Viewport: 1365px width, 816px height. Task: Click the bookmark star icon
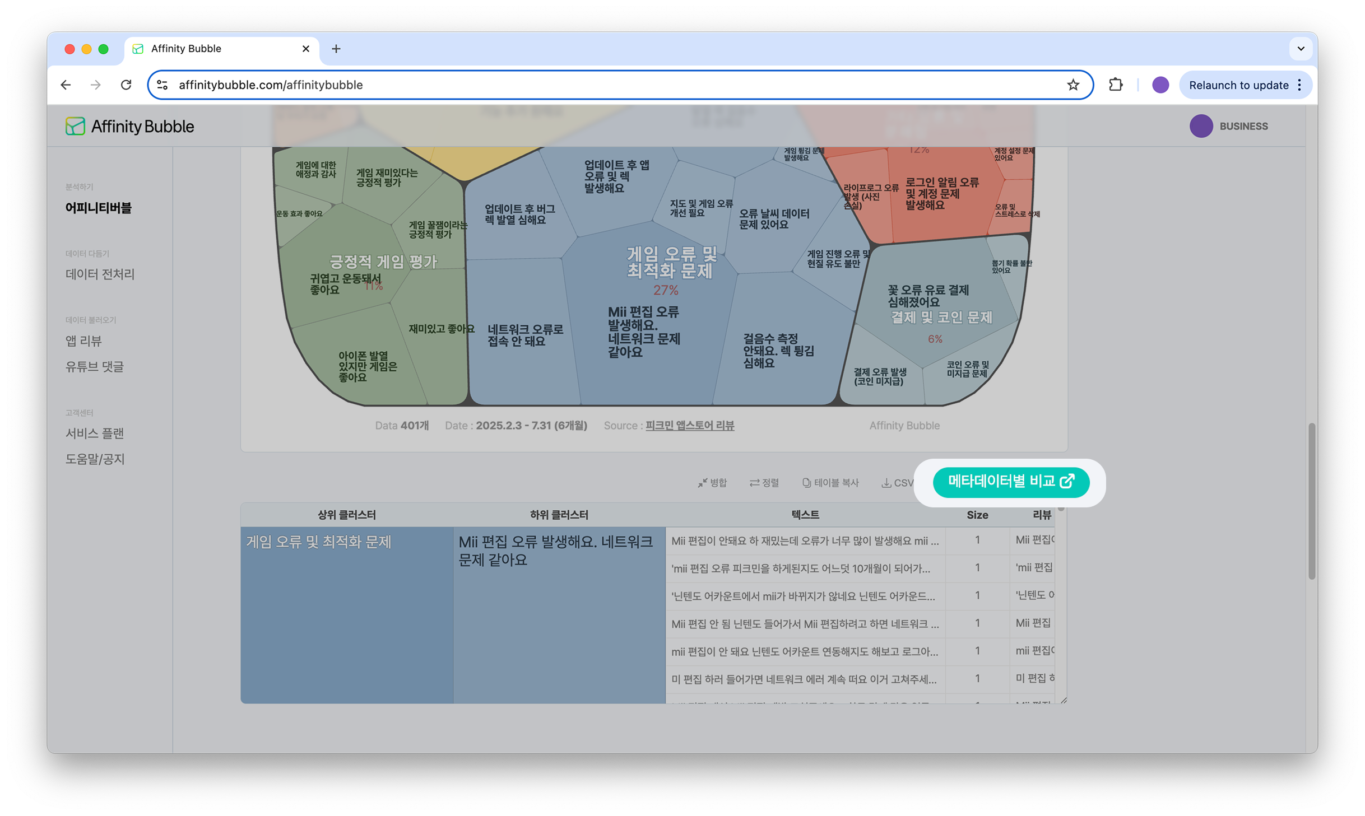[x=1072, y=85]
